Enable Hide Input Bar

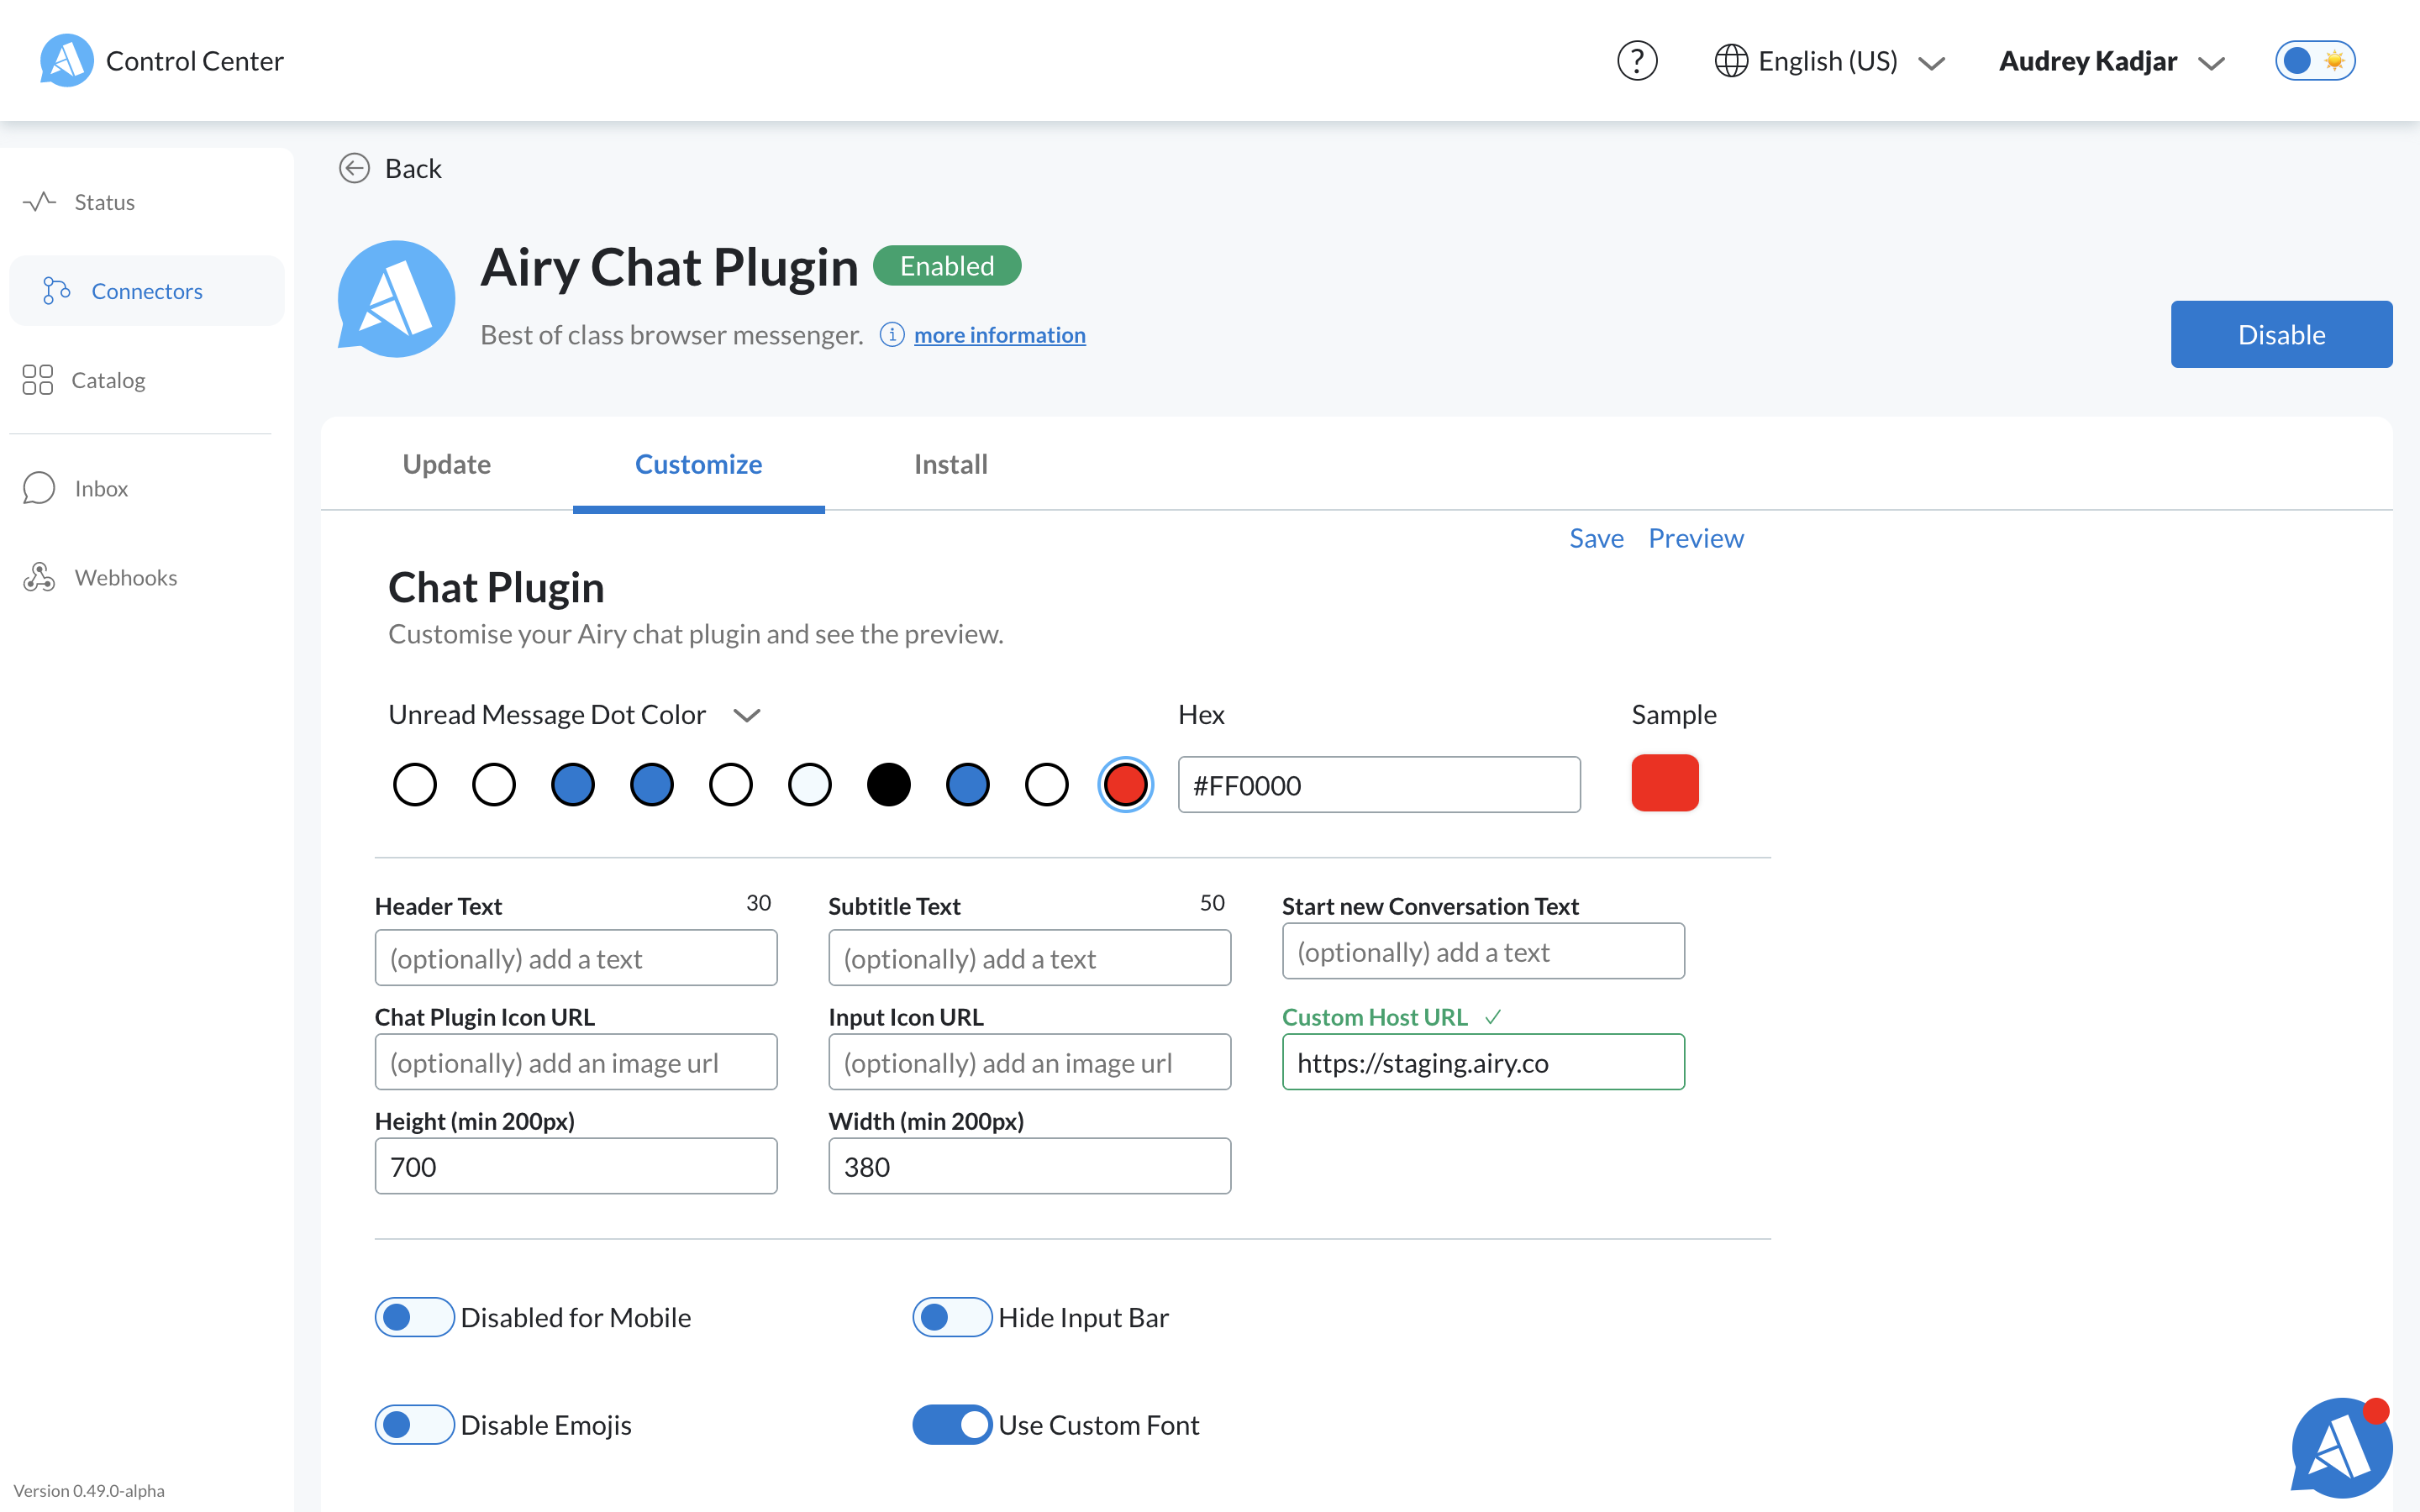(x=951, y=1317)
